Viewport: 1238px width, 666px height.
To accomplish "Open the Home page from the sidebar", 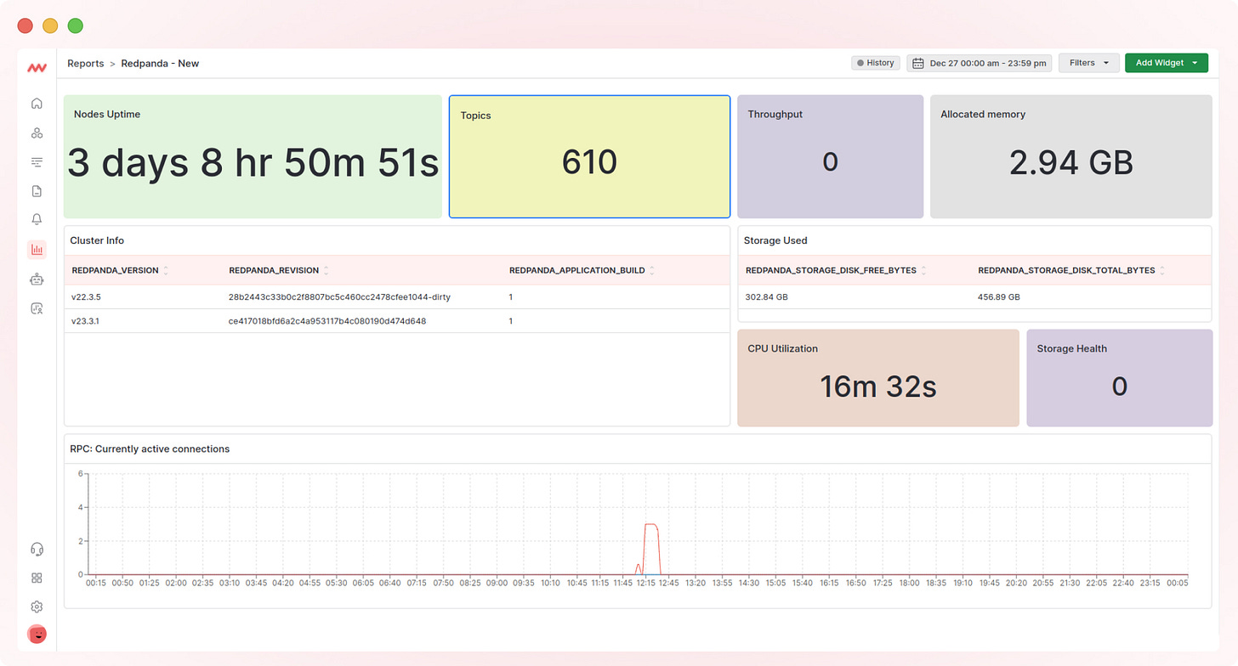I will pyautogui.click(x=37, y=104).
